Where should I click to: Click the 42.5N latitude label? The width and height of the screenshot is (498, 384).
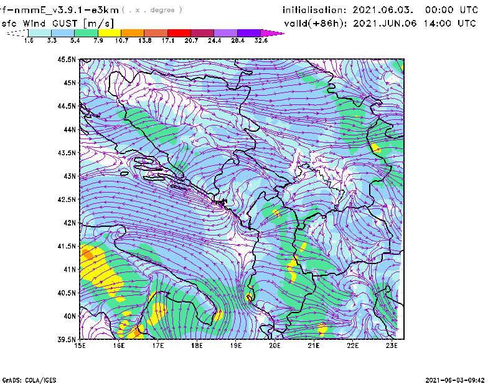pyautogui.click(x=67, y=199)
